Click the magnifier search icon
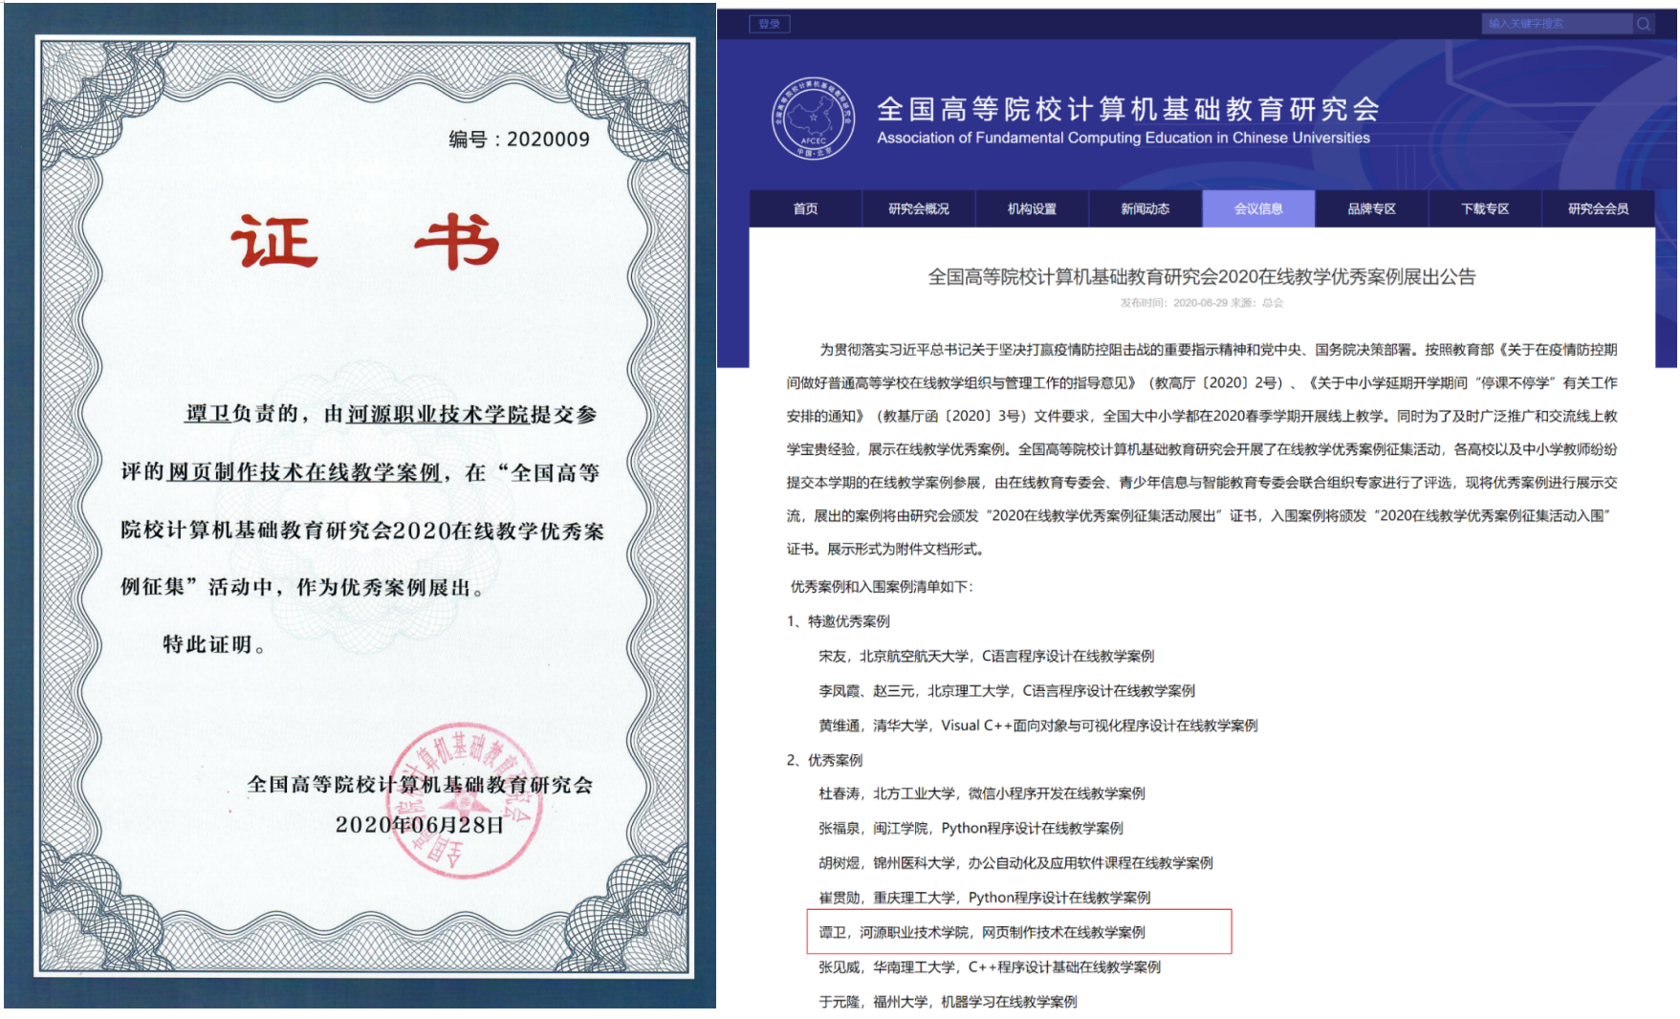The width and height of the screenshot is (1680, 1019). pyautogui.click(x=1644, y=24)
